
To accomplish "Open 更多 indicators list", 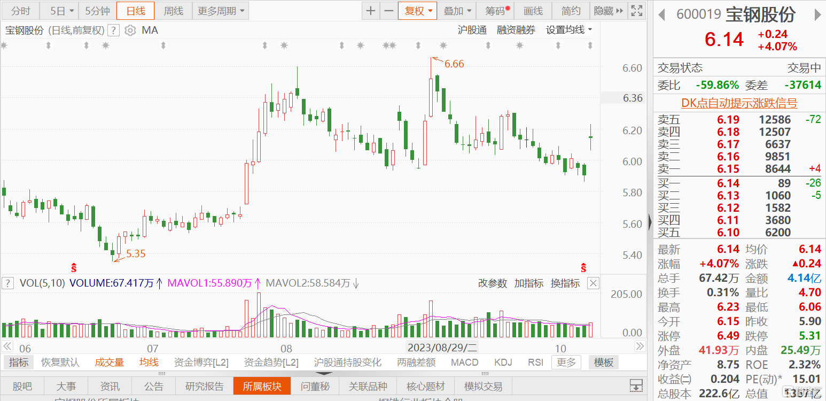I will (x=566, y=363).
